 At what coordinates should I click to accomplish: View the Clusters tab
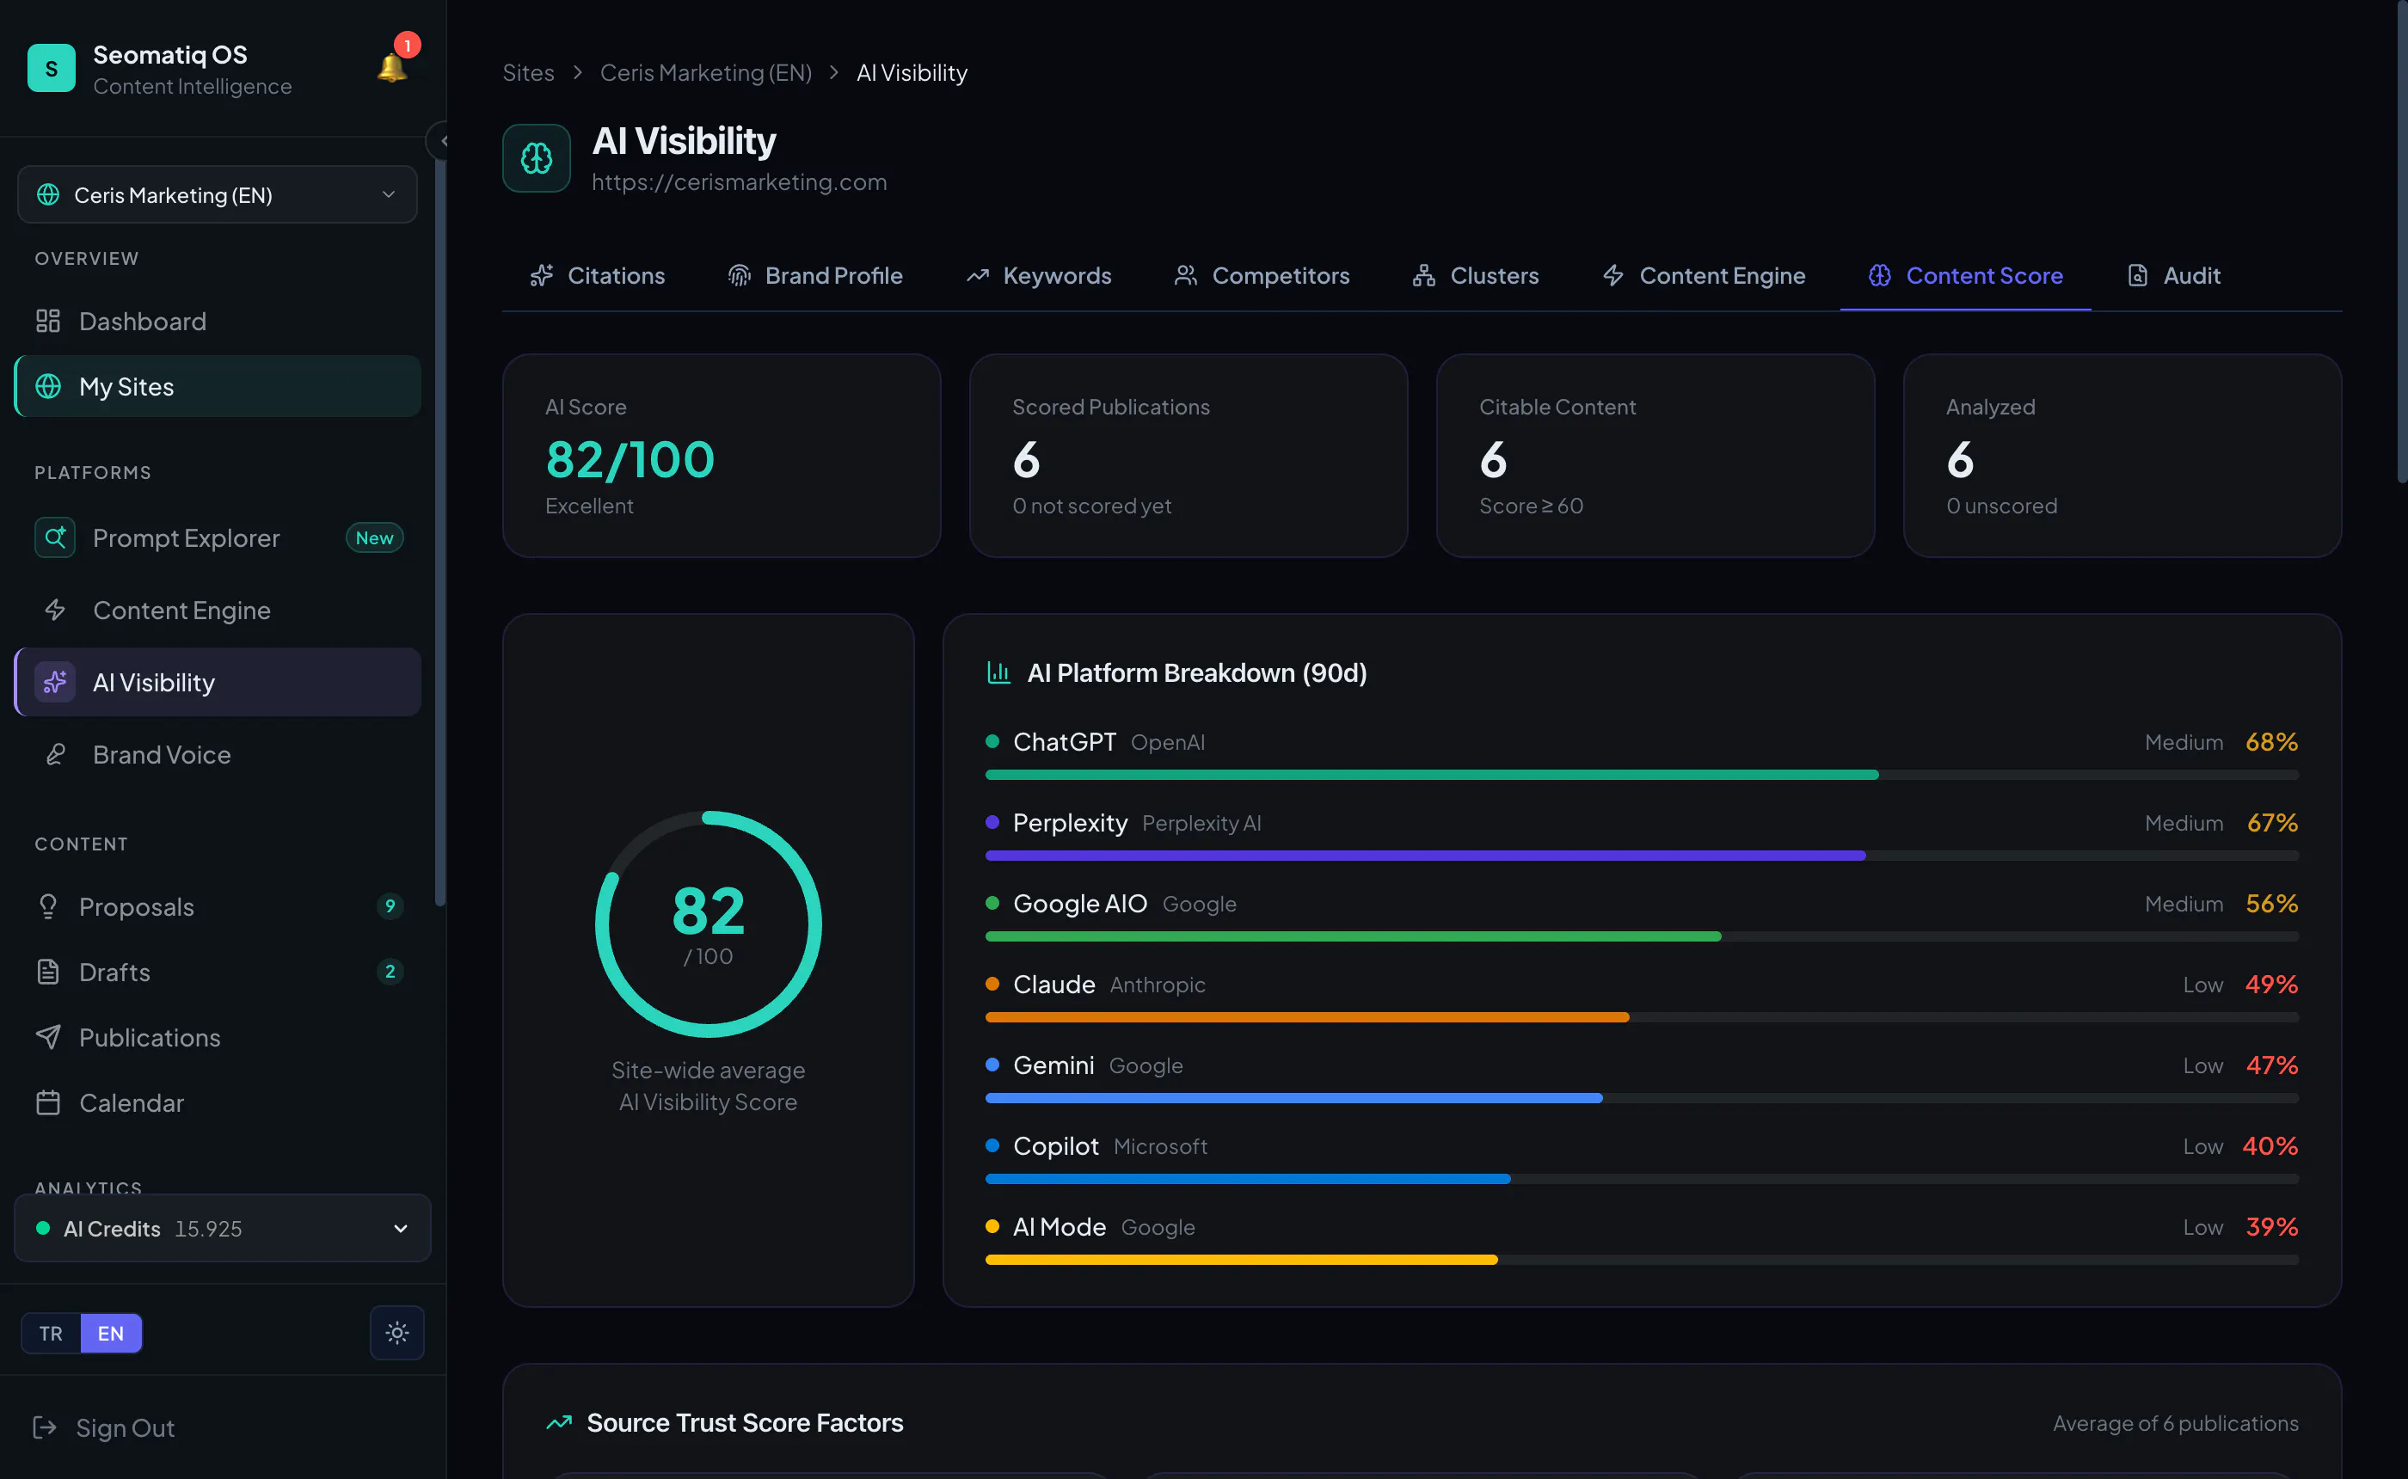point(1476,276)
